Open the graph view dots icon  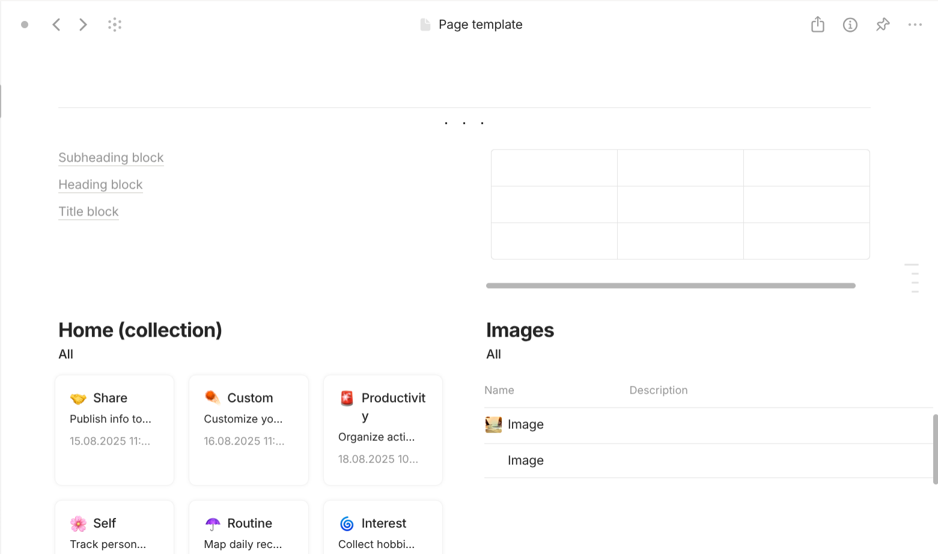pyautogui.click(x=115, y=25)
